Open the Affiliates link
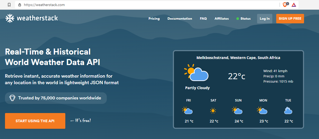319x139 pixels. point(222,19)
